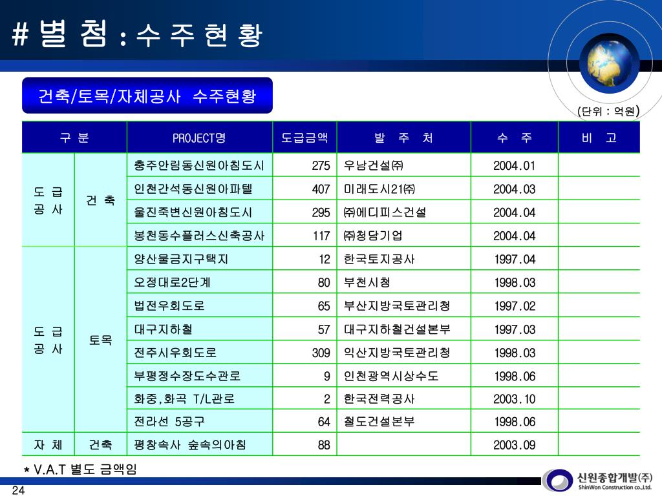Click the globe icon at top right

[x=609, y=63]
